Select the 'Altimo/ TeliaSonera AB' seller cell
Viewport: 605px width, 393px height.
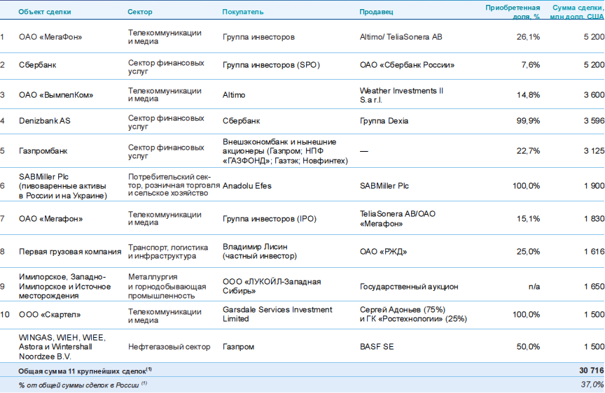[x=401, y=37]
